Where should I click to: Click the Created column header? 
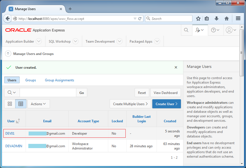pyautogui.click(x=170, y=121)
